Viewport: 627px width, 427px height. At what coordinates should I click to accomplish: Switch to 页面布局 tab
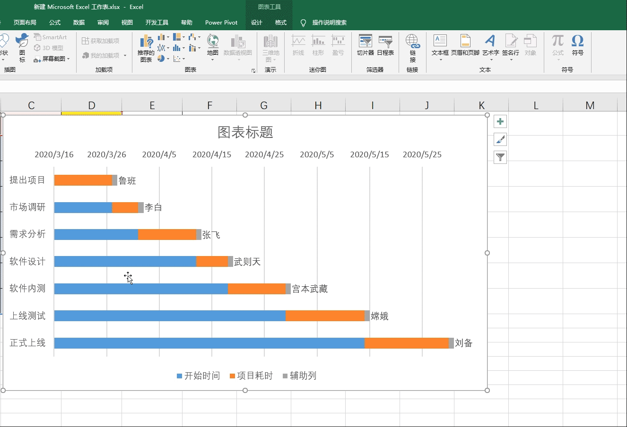pyautogui.click(x=25, y=22)
